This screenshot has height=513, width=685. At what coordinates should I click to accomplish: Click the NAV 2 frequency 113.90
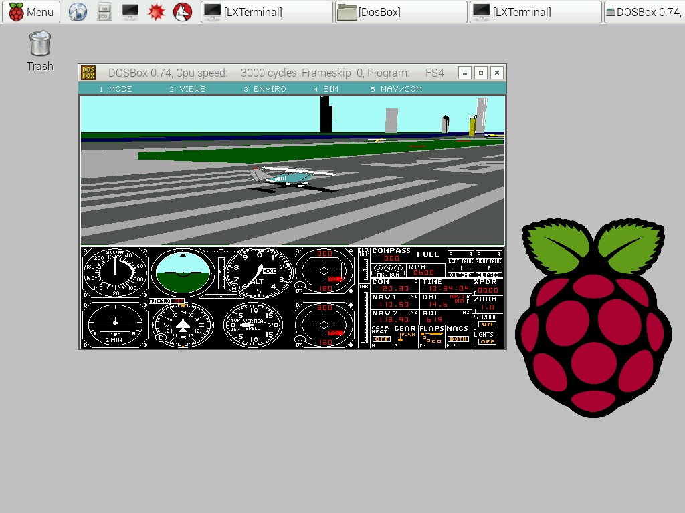(x=394, y=320)
